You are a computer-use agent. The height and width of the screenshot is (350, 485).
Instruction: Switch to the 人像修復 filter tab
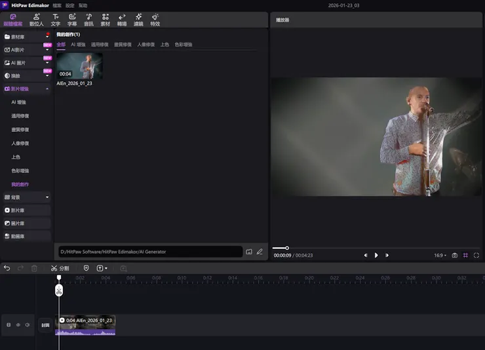click(x=145, y=45)
